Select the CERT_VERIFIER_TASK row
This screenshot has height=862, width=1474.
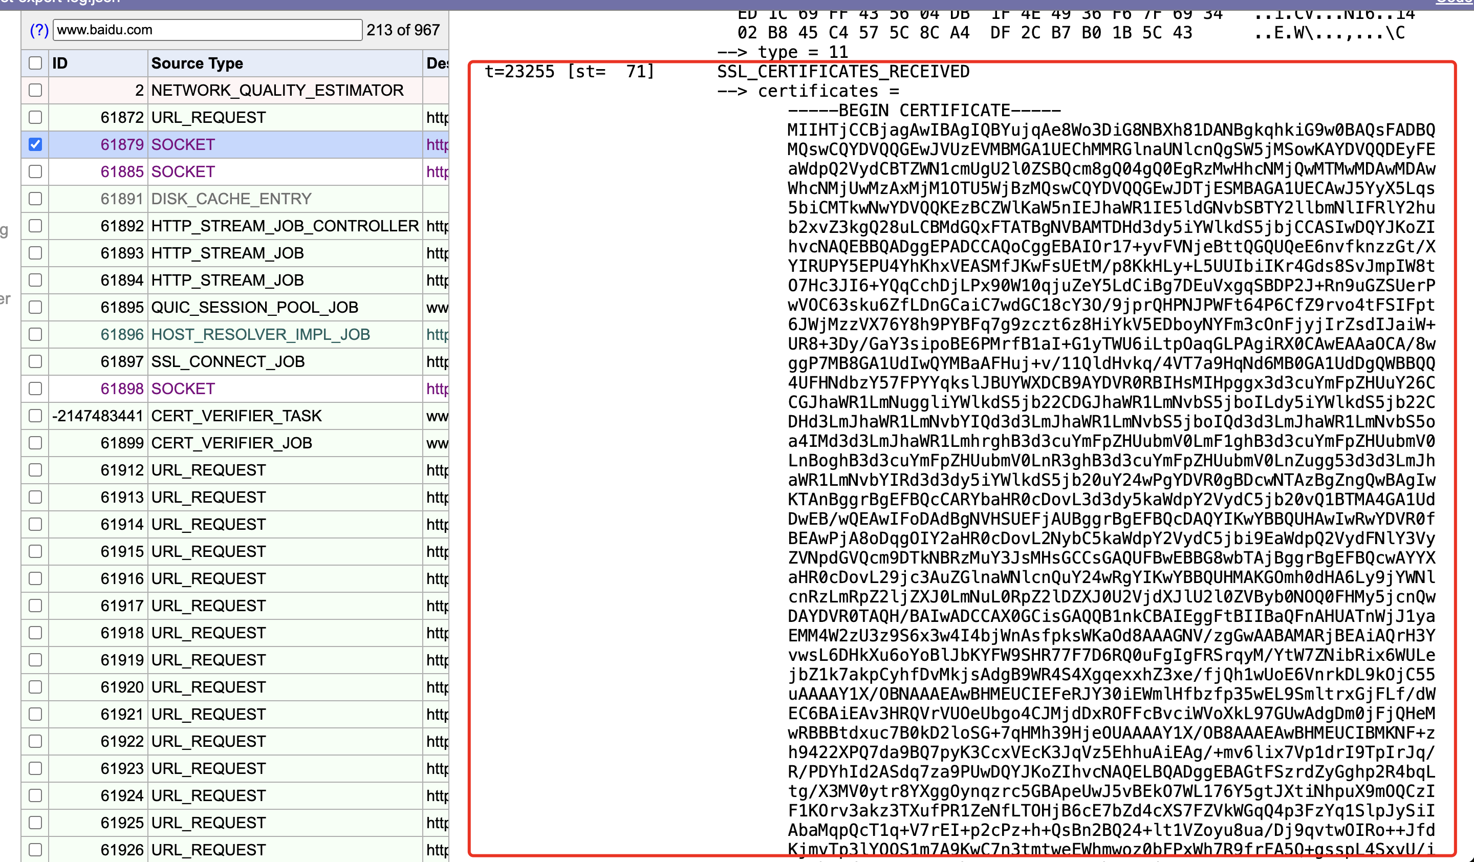(236, 416)
